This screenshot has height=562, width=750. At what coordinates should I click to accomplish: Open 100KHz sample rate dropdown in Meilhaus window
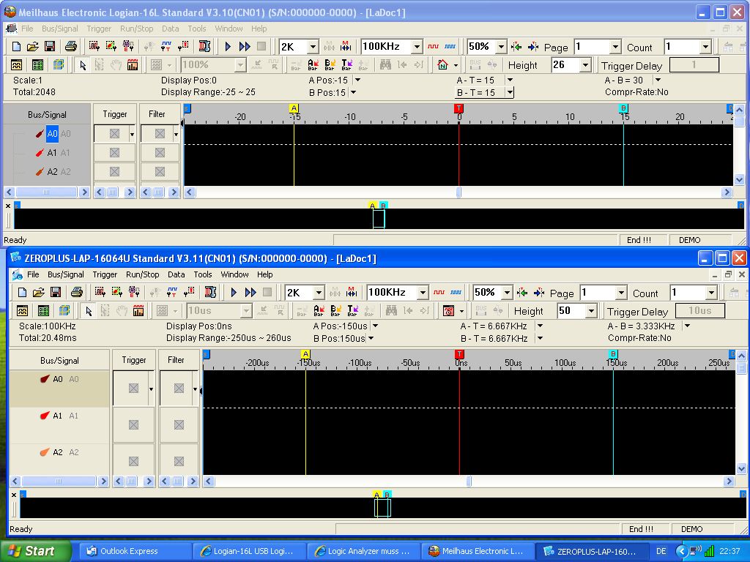[x=417, y=46]
